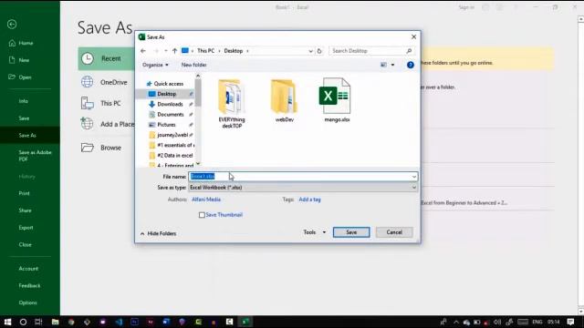Select Quick access in navigation tree
Viewport: 584px width, 328px height.
point(165,84)
